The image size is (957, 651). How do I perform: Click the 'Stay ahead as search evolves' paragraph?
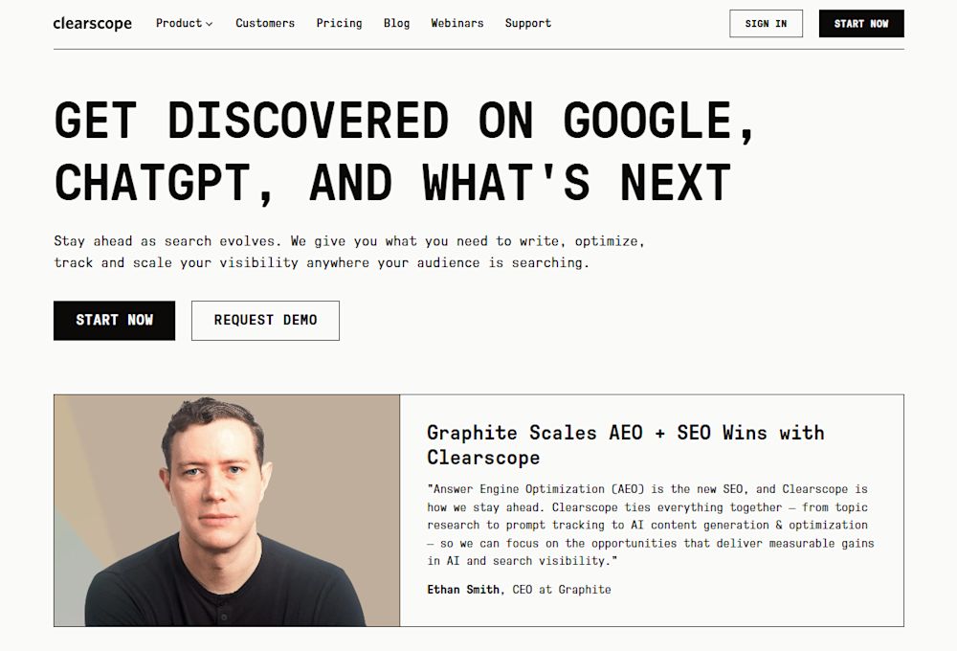coord(349,252)
